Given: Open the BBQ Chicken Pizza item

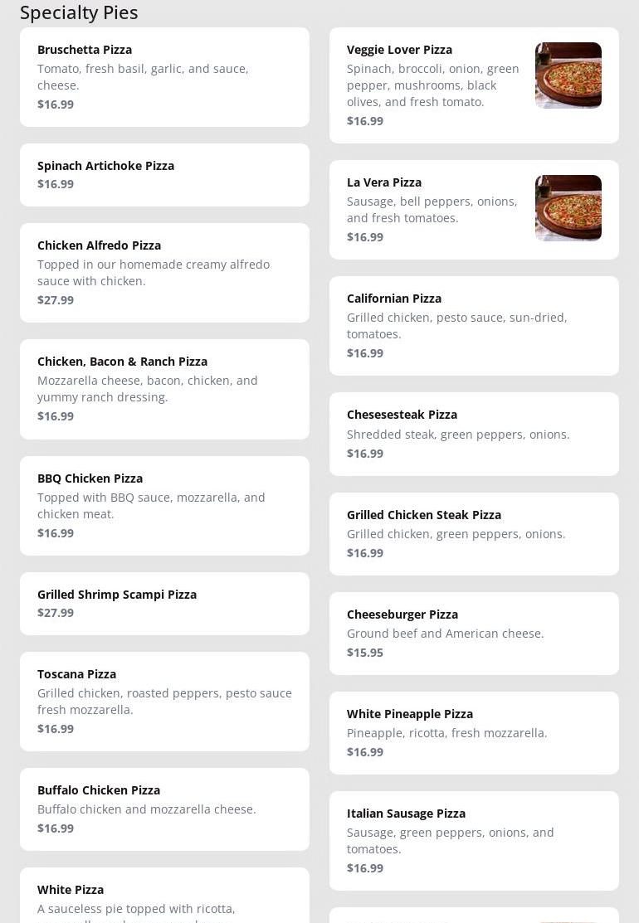Looking at the screenshot, I should point(164,506).
